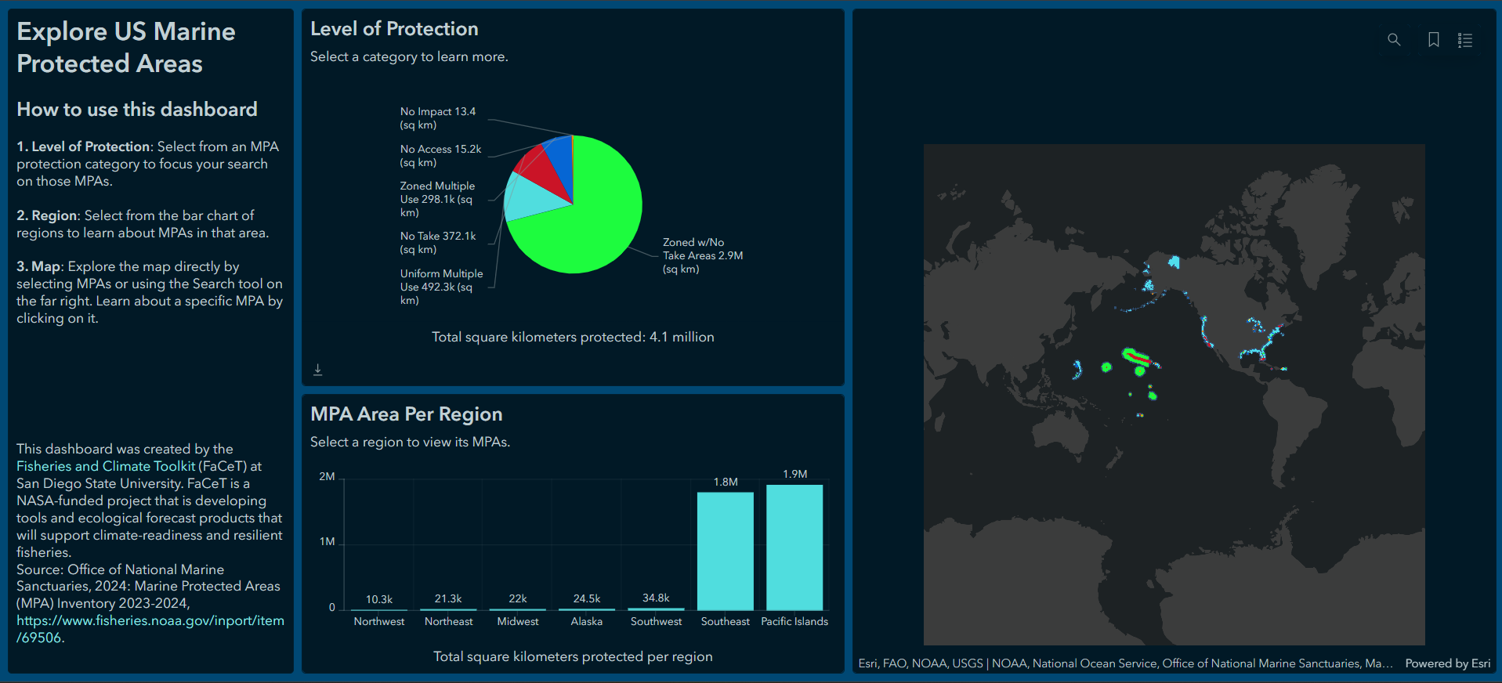Open the map Search tool
Image resolution: width=1502 pixels, height=683 pixels.
pyautogui.click(x=1394, y=40)
